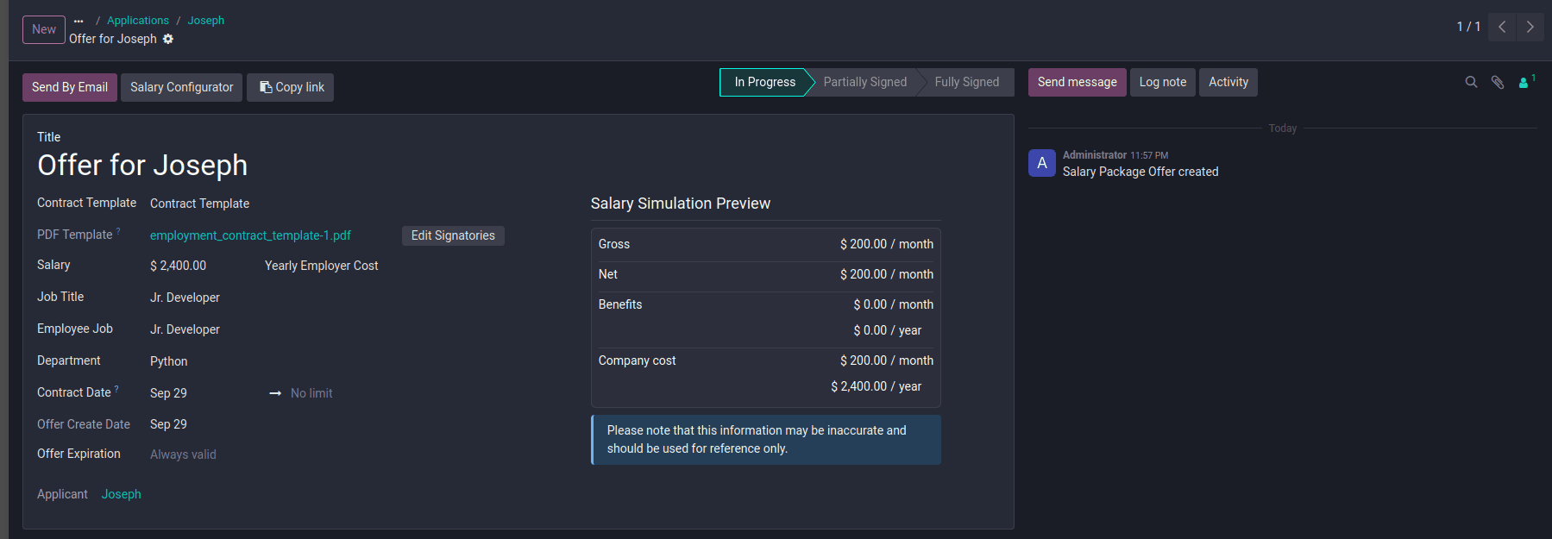
Task: Click the Contract Date arrow icon
Action: click(275, 393)
